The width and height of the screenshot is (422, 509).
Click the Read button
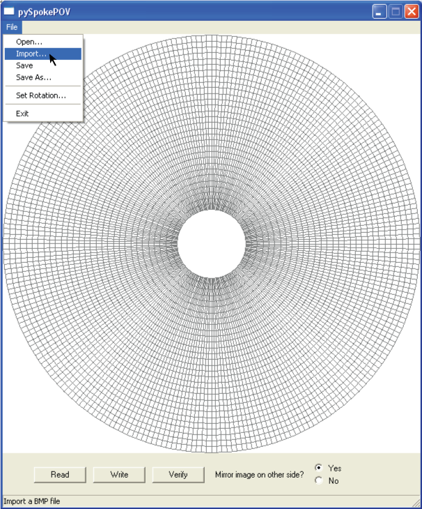pos(60,475)
